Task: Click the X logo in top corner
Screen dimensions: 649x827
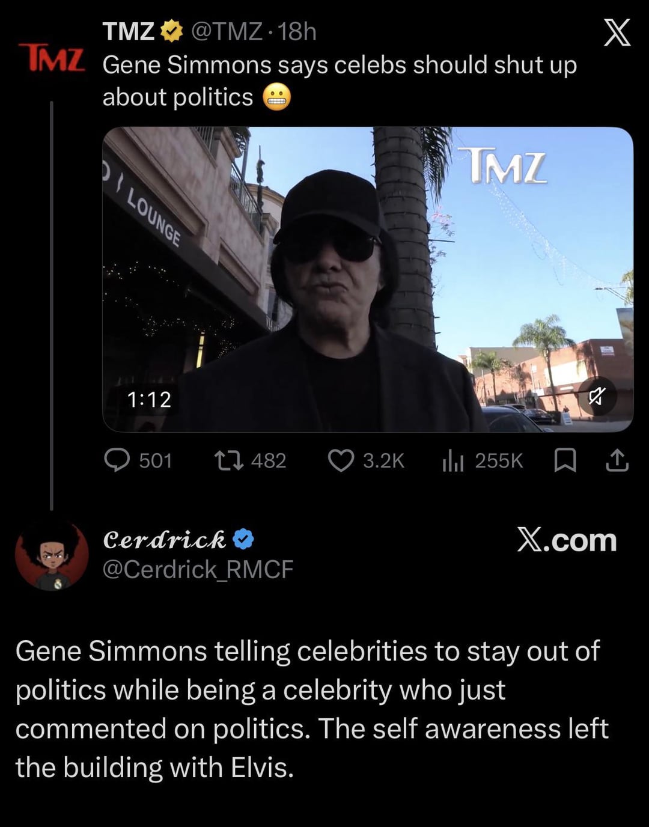Action: pyautogui.click(x=617, y=32)
